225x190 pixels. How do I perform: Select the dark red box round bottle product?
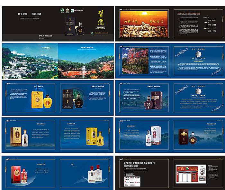tap(188, 137)
